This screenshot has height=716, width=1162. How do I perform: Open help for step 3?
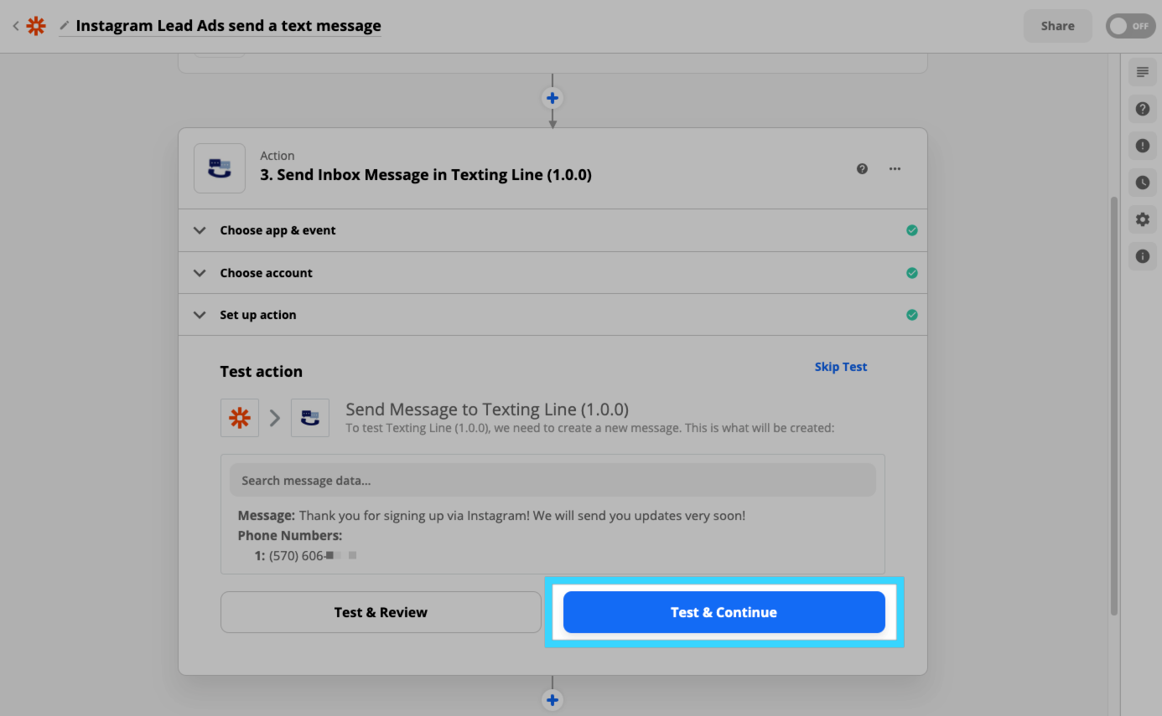[862, 168]
